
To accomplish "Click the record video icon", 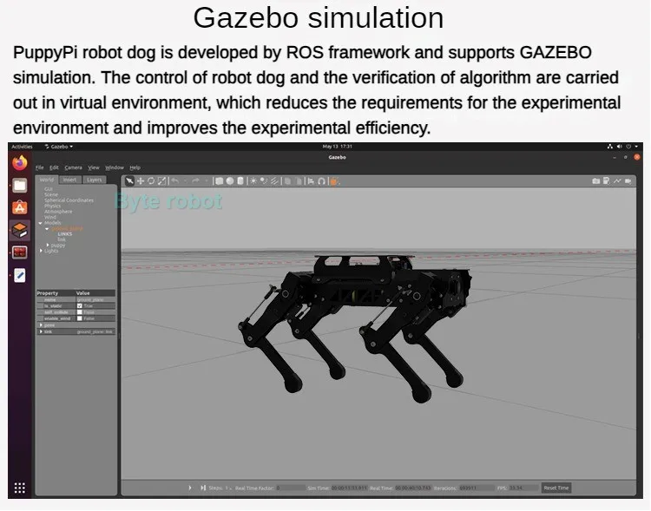I will (x=628, y=181).
